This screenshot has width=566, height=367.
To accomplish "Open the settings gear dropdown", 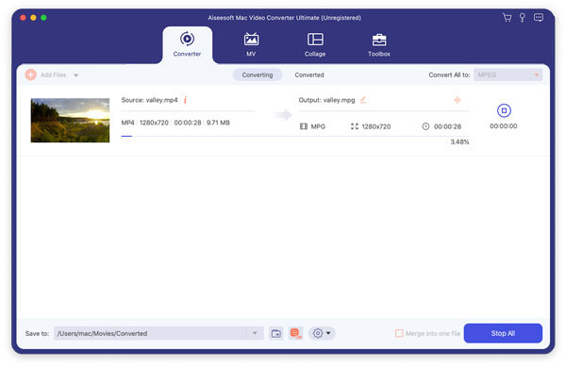I will click(x=322, y=333).
